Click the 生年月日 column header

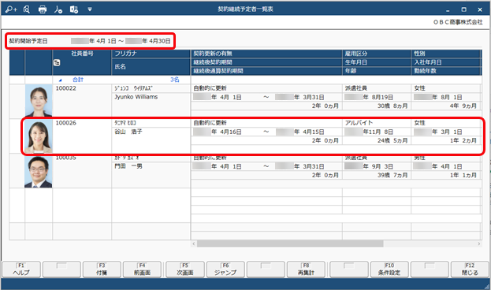click(x=377, y=62)
